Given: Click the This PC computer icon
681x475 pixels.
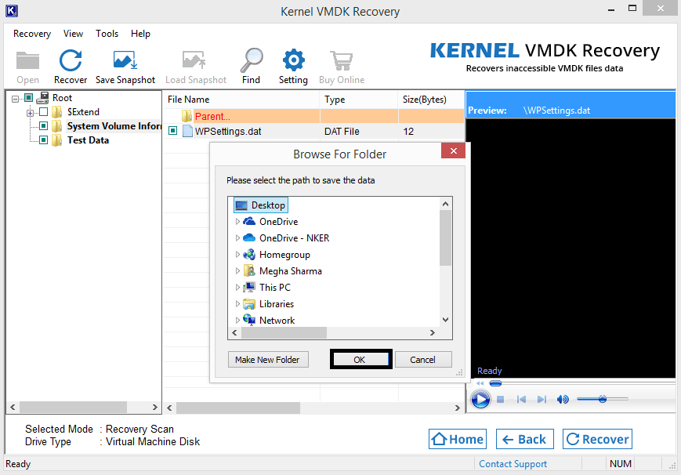Looking at the screenshot, I should point(249,287).
